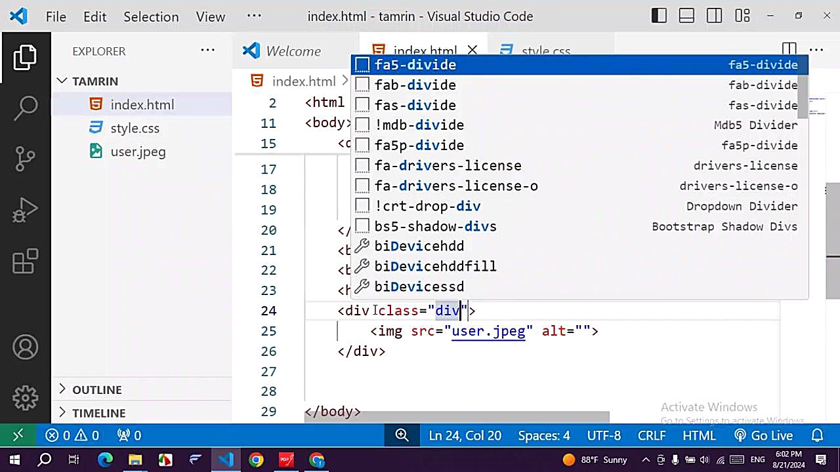Click Go Live in status bar
Screen dimensions: 840x472
(x=763, y=435)
